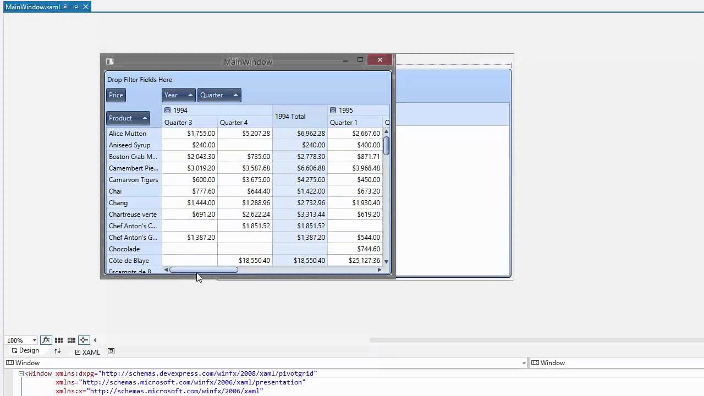This screenshot has height=396, width=704.
Task: Sort by the Year field header
Action: [x=178, y=95]
